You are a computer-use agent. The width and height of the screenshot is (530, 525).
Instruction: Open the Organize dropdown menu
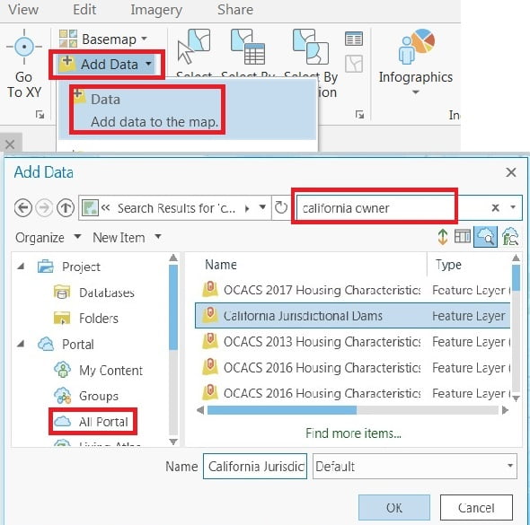pos(48,237)
